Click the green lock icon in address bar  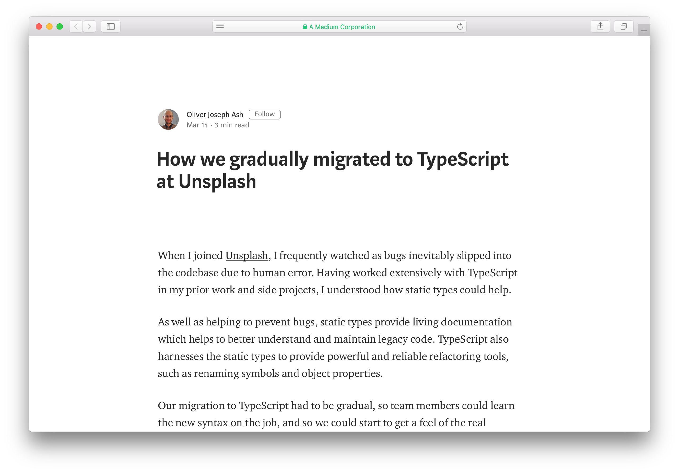pyautogui.click(x=305, y=27)
